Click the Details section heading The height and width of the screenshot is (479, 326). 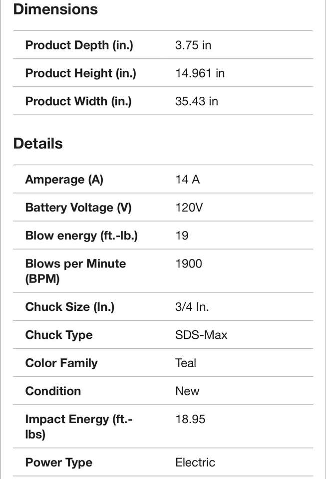click(x=38, y=144)
